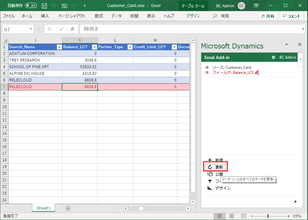Click the 公開 (Publish) button

coord(215,174)
